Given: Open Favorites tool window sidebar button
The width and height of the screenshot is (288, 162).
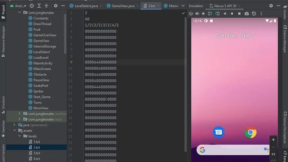Looking at the screenshot, I should point(3,129).
